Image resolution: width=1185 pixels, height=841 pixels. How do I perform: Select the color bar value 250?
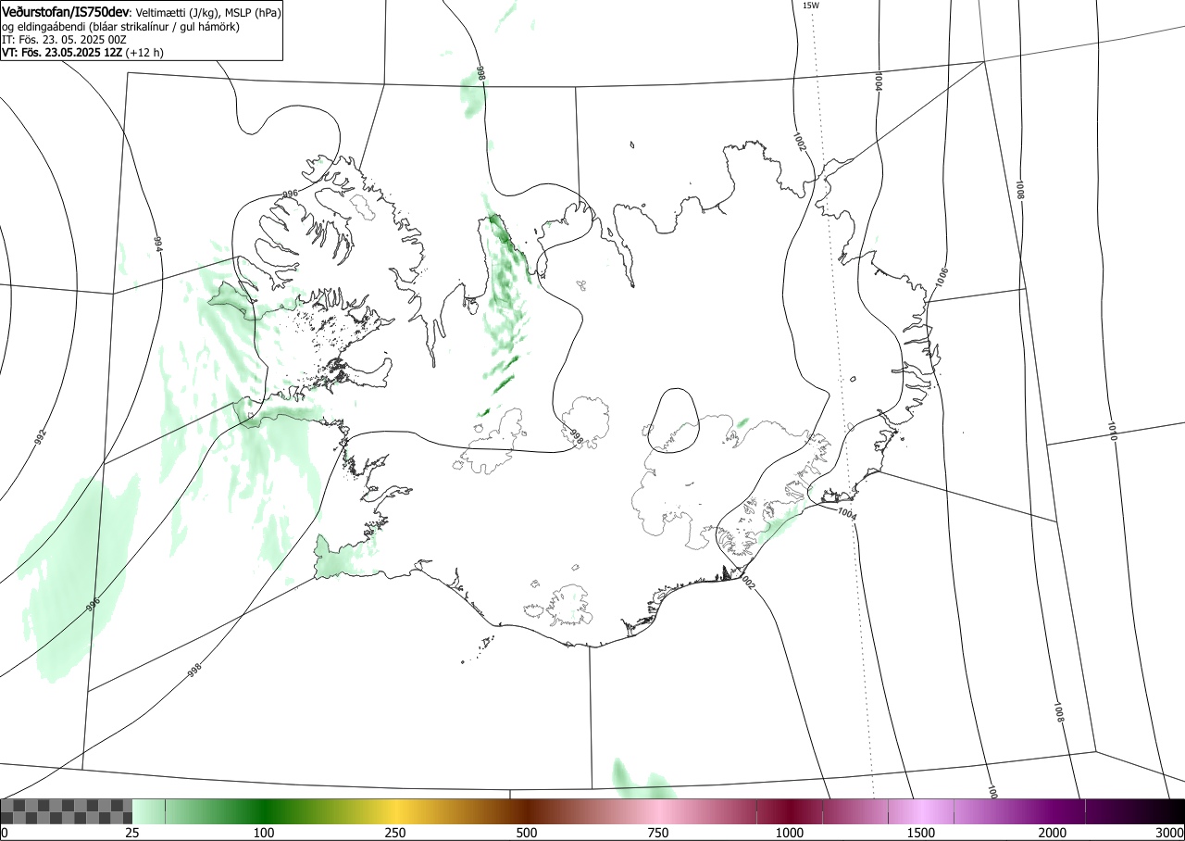click(395, 834)
